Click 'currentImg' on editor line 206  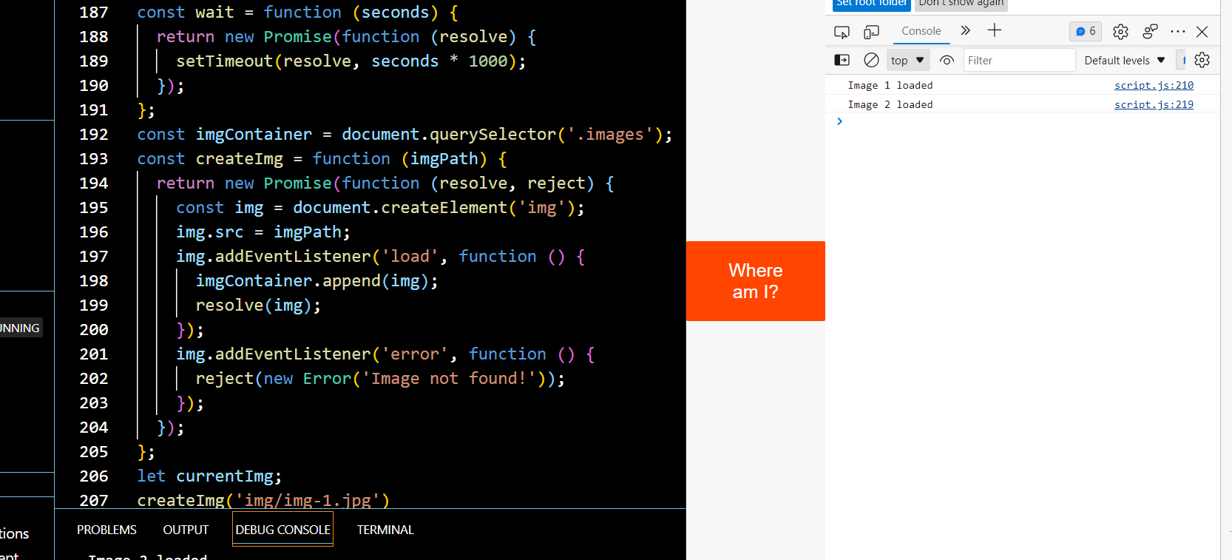click(225, 476)
